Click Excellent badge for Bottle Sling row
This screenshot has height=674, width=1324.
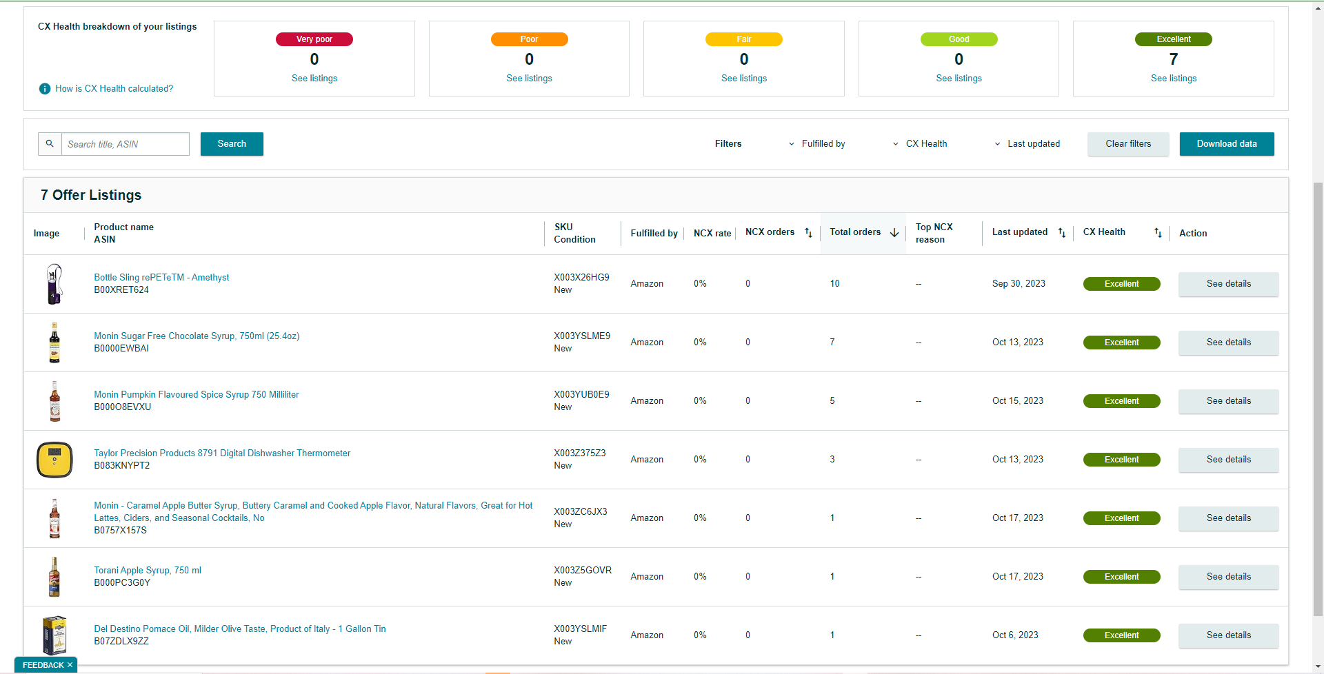[1122, 284]
